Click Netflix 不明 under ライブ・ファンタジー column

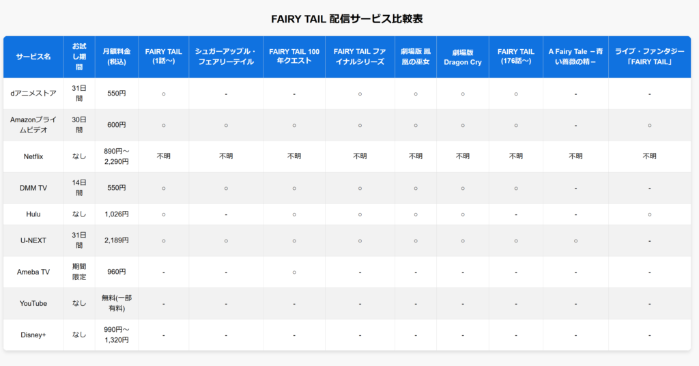650,156
